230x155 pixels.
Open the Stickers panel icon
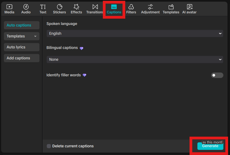60,7
